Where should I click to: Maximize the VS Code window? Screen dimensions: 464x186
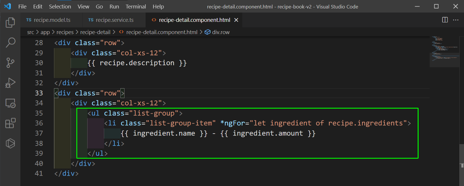coord(436,6)
